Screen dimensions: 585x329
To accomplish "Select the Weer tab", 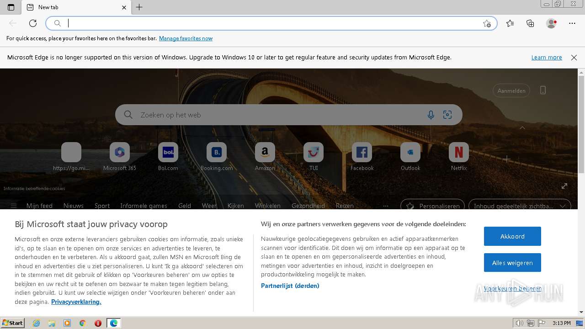I will coord(209,206).
